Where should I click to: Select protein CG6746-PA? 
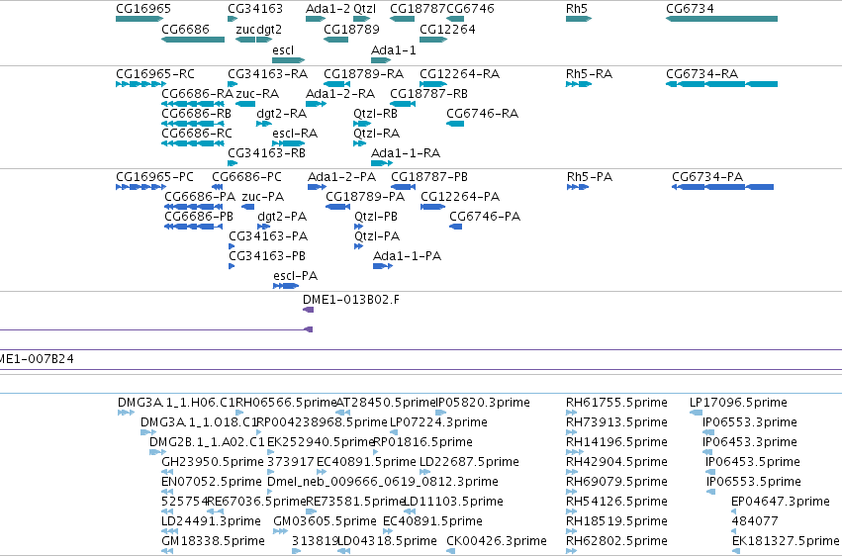[x=455, y=227]
